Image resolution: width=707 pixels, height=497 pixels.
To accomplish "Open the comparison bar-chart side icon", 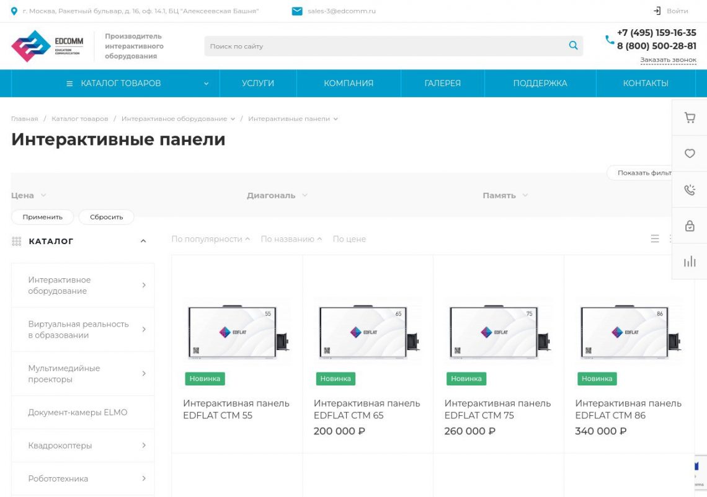I will [690, 262].
